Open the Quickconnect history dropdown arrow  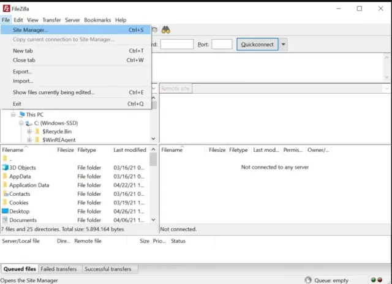click(283, 45)
